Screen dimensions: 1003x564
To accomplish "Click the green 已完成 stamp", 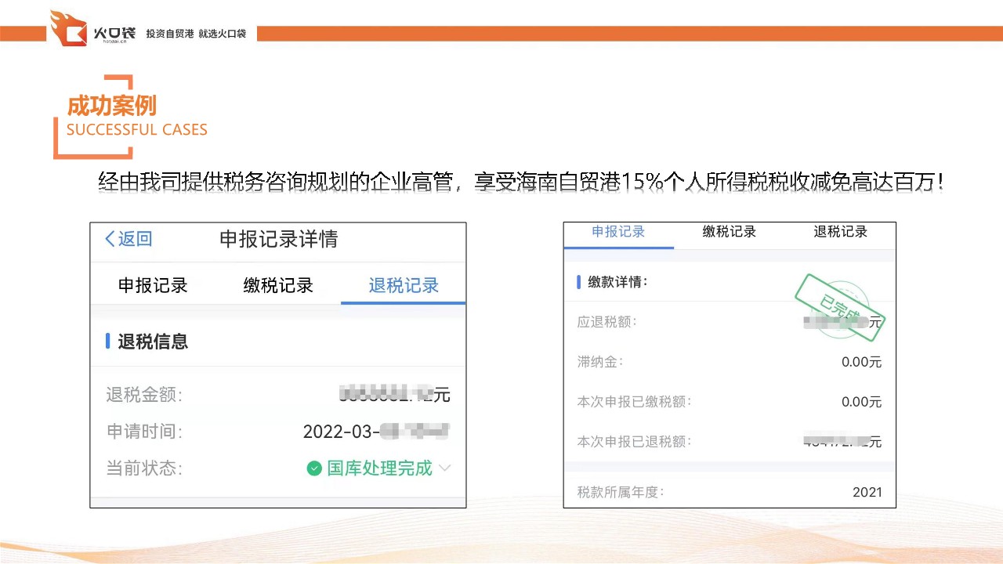I will 838,308.
